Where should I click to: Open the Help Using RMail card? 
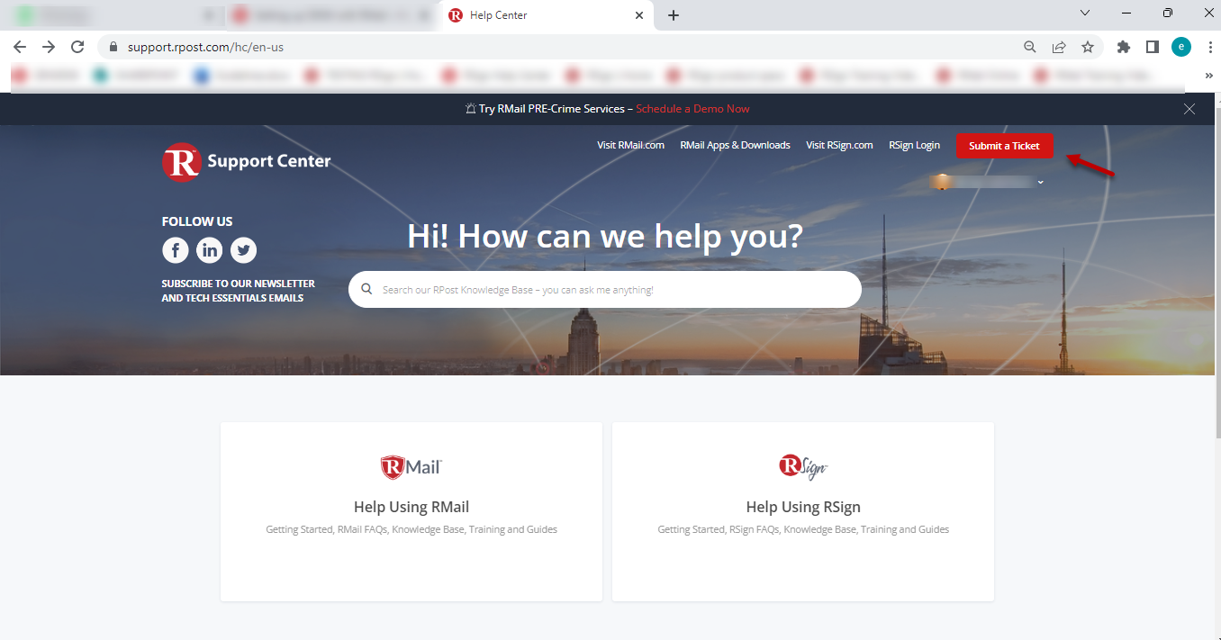click(412, 511)
